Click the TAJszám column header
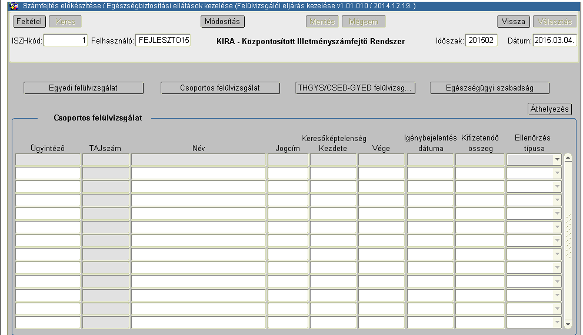 [105, 148]
